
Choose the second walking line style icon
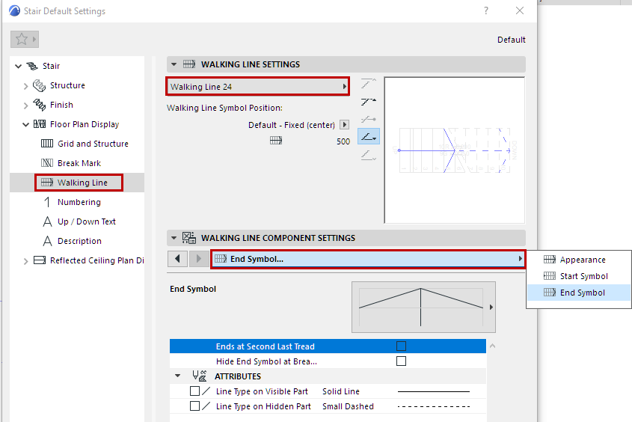(368, 101)
